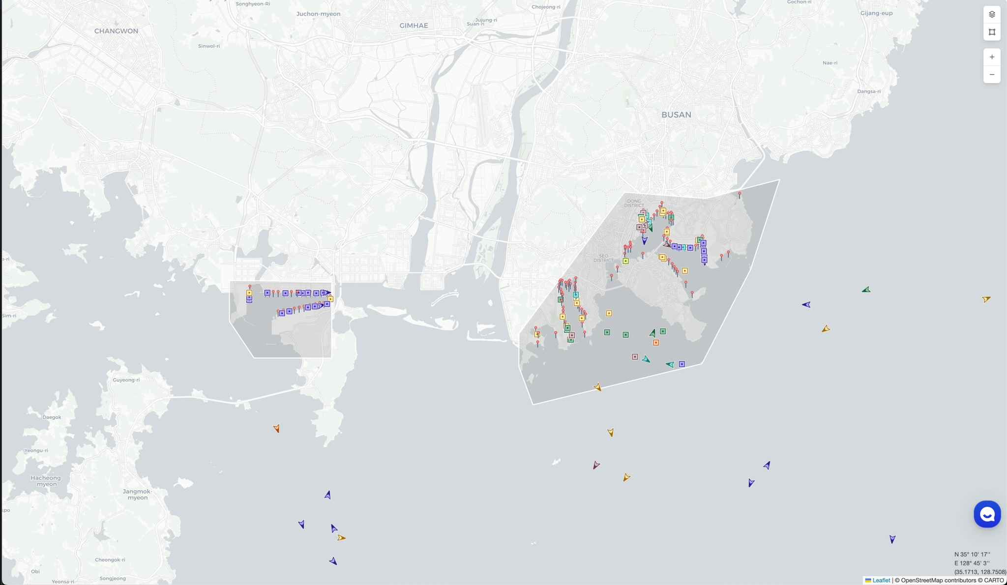The image size is (1007, 585).
Task: Select the lone orange vessel arrow near Geoje
Action: (x=277, y=429)
